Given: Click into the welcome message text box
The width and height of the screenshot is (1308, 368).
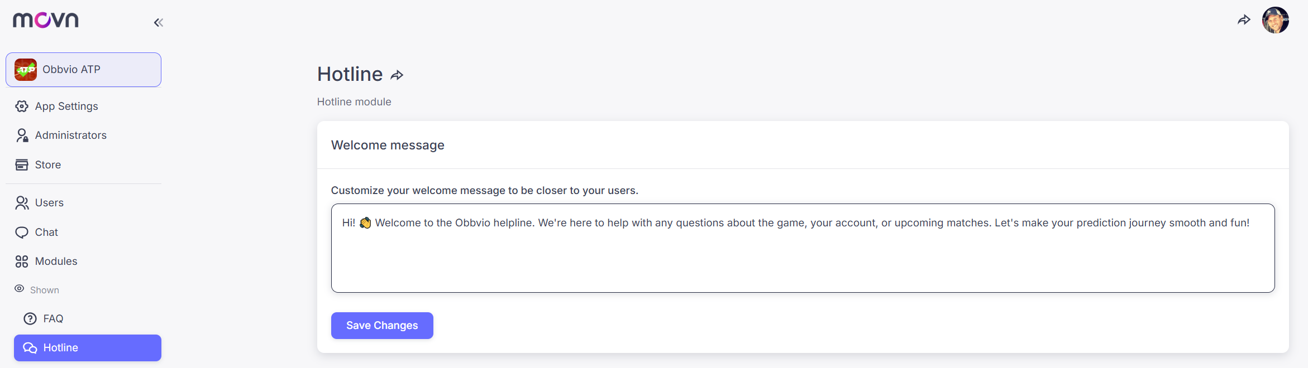Looking at the screenshot, I should (803, 256).
